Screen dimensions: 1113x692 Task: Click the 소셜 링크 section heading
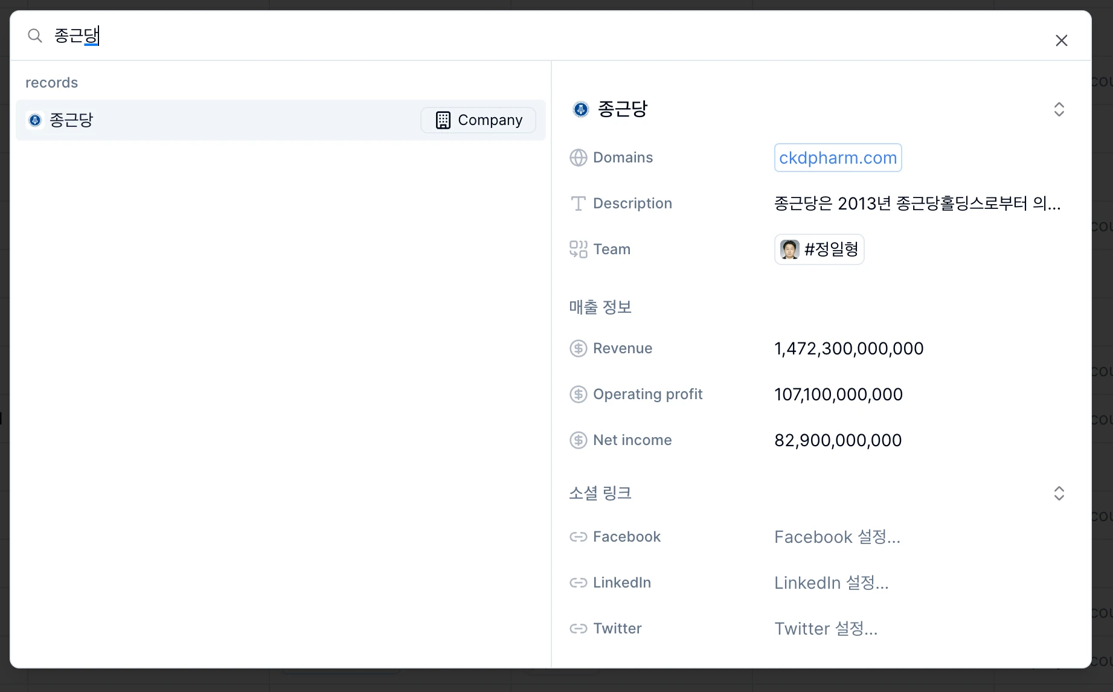tap(600, 493)
